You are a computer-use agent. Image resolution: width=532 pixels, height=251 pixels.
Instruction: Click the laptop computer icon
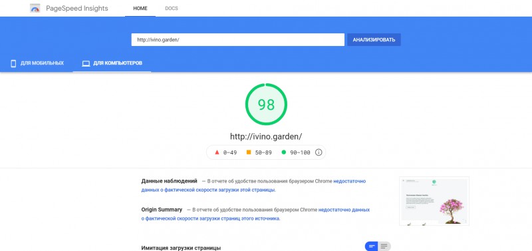point(86,63)
